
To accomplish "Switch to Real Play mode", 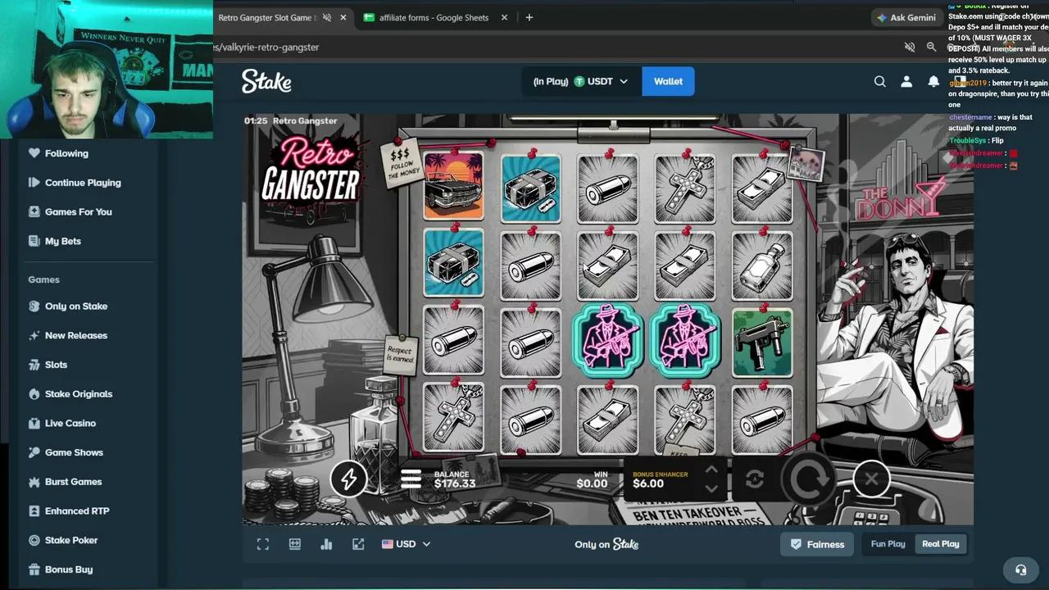I will (940, 544).
